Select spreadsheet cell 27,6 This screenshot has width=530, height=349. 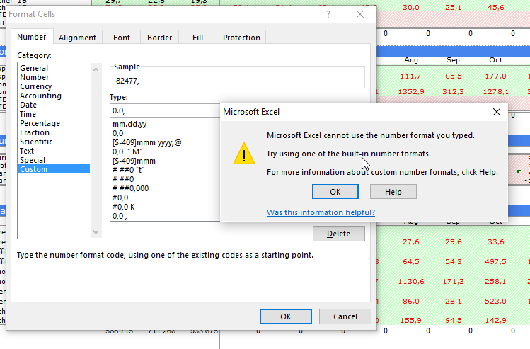(x=410, y=242)
